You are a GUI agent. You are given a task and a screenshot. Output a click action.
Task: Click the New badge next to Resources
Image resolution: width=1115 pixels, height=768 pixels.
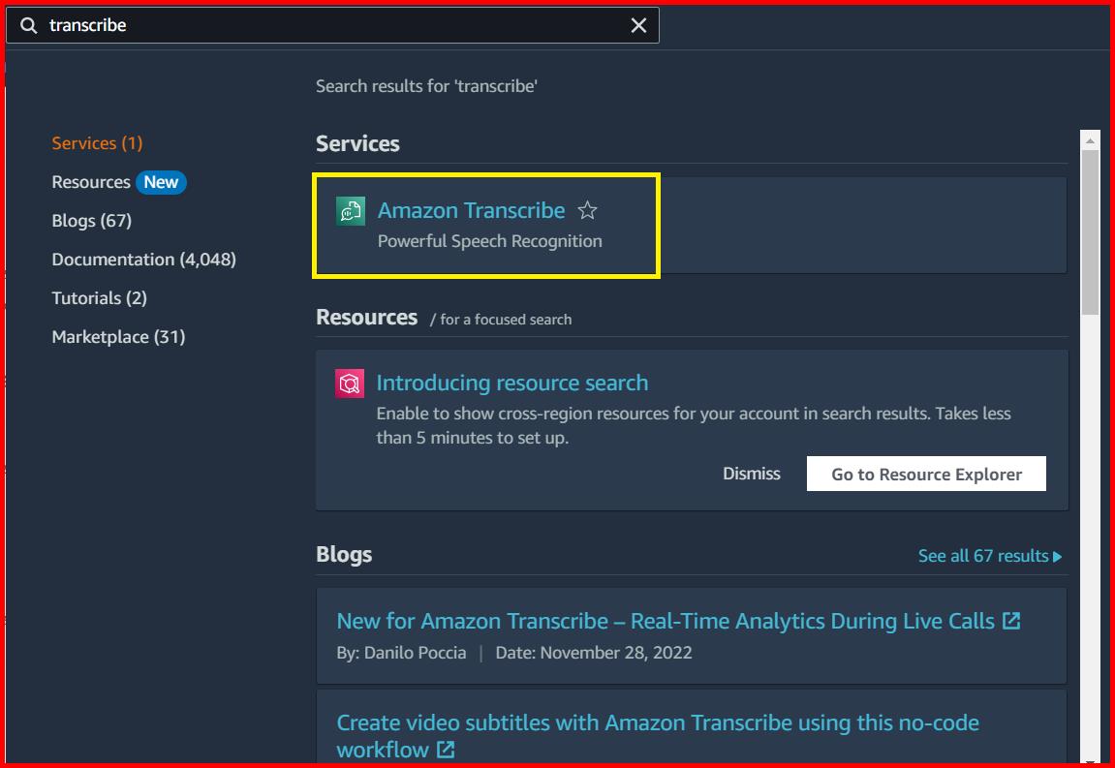161,181
